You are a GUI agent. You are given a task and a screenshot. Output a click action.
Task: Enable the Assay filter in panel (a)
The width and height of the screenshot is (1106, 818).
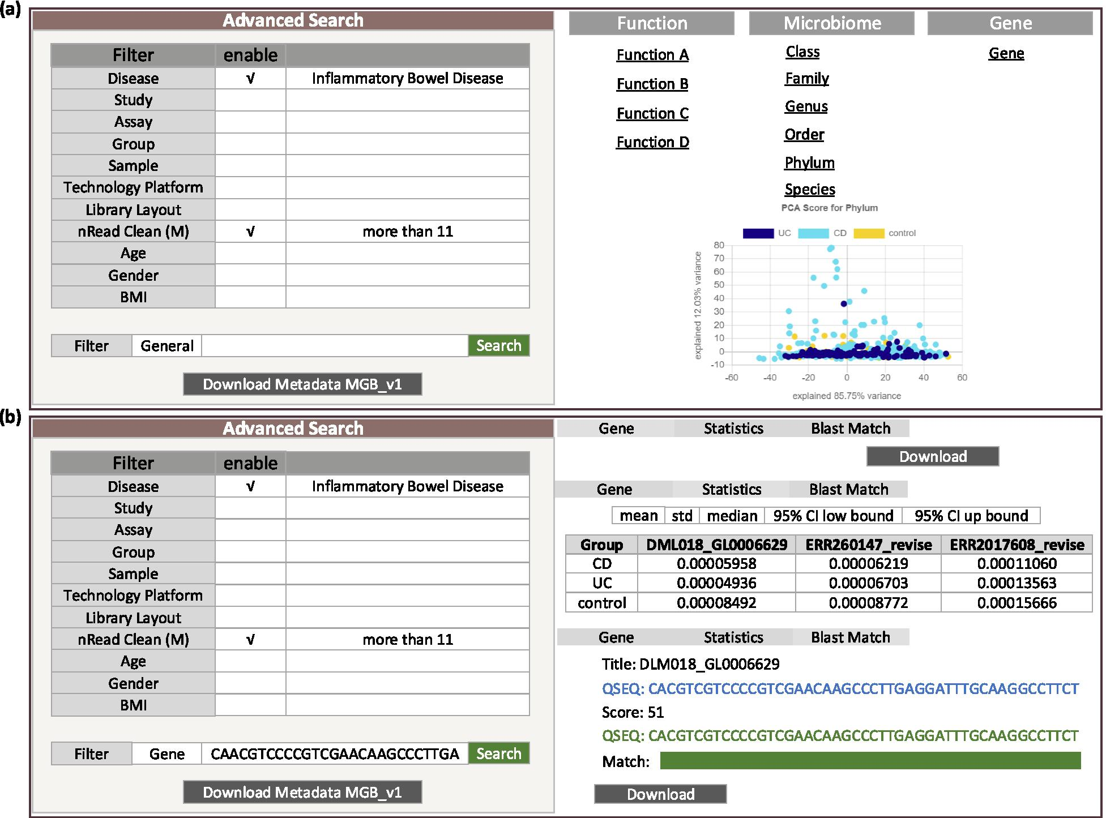250,122
